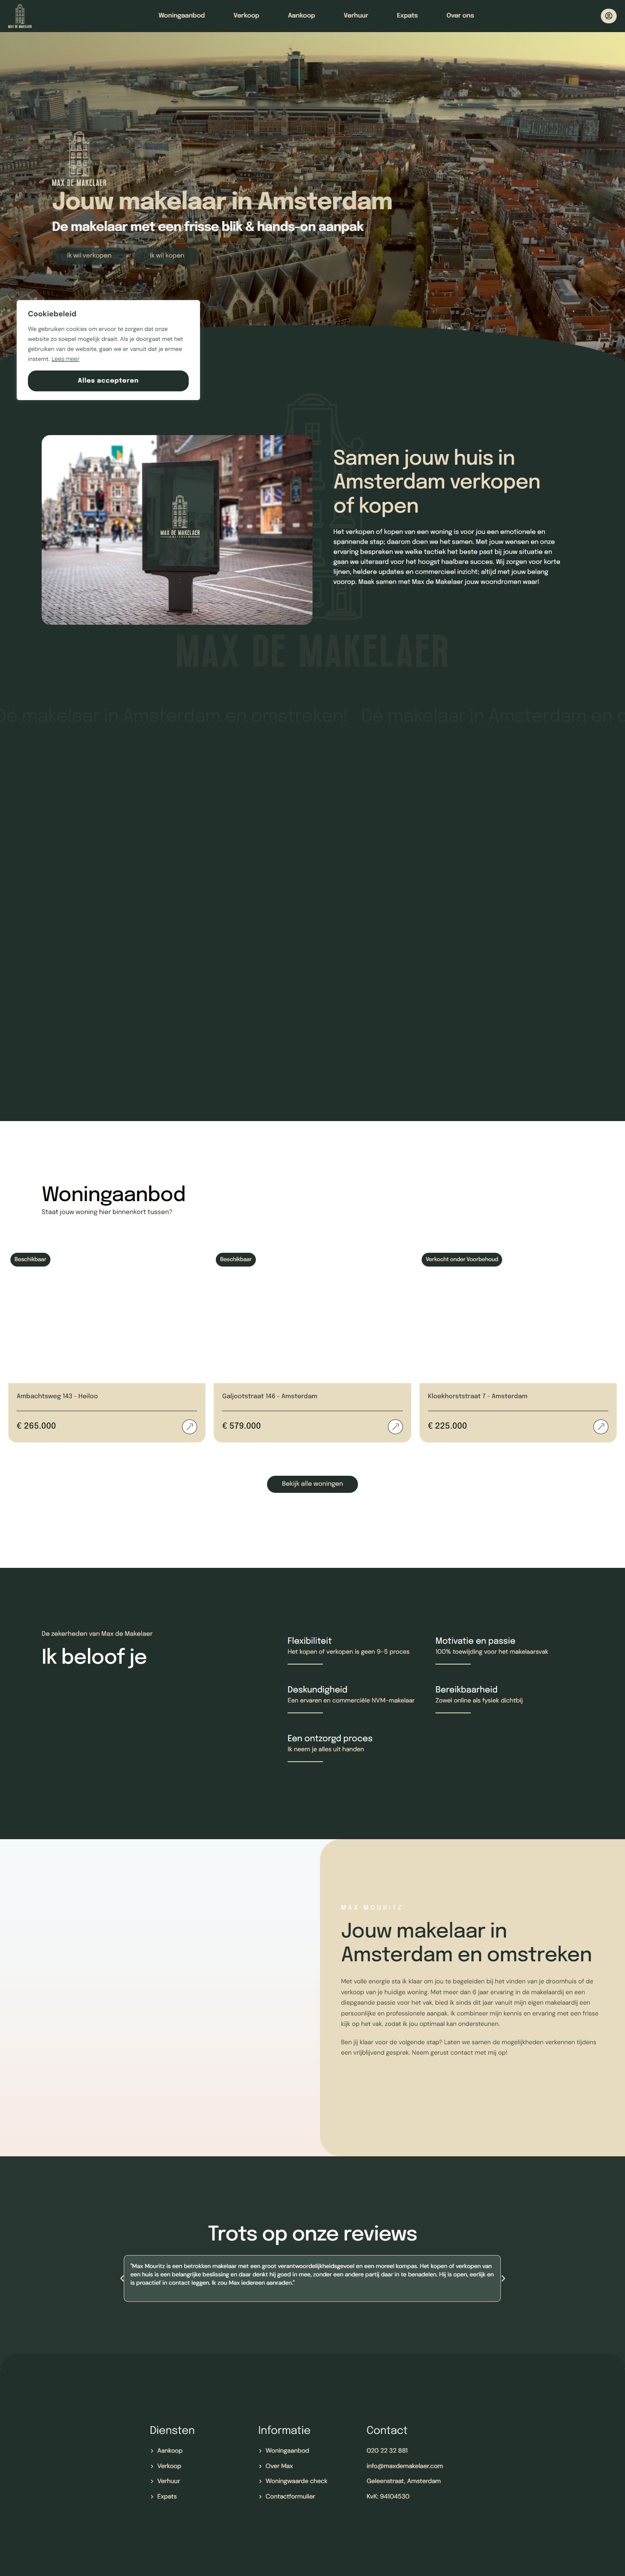Open the footer 'Verhuur' link

click(x=168, y=2481)
